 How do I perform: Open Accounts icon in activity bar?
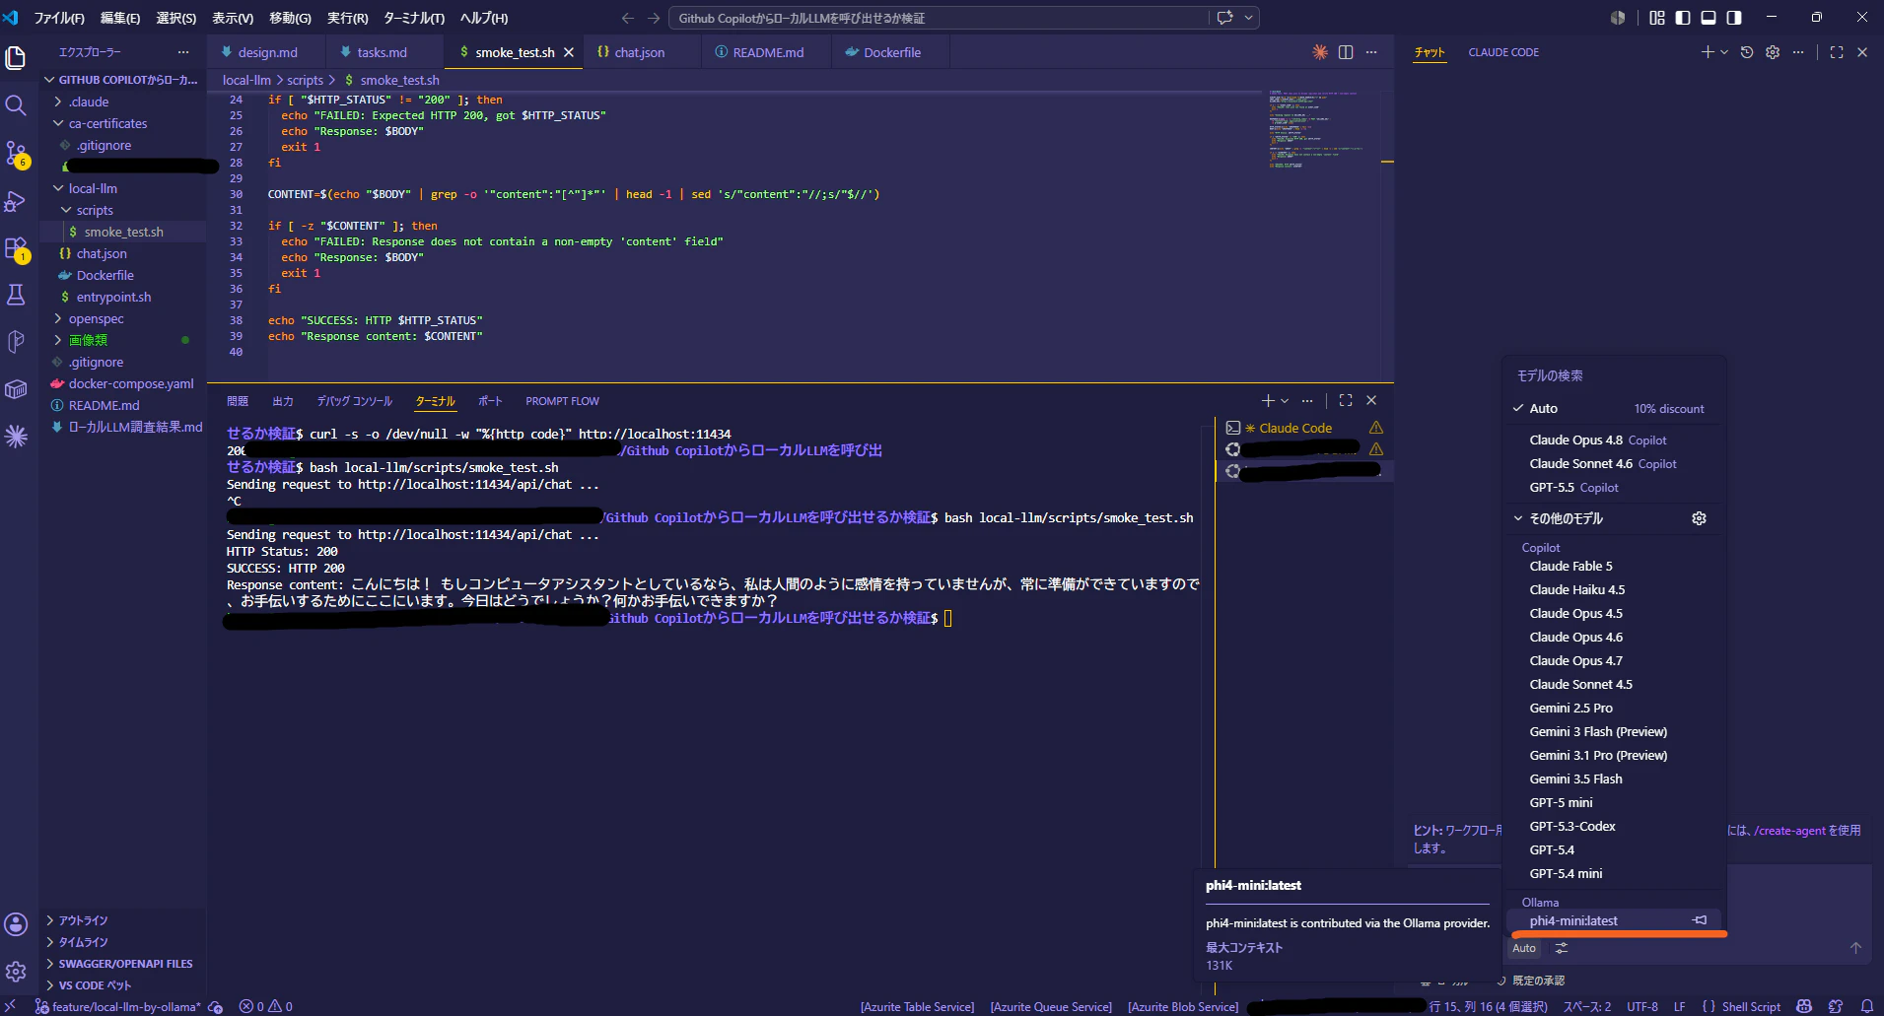(16, 924)
